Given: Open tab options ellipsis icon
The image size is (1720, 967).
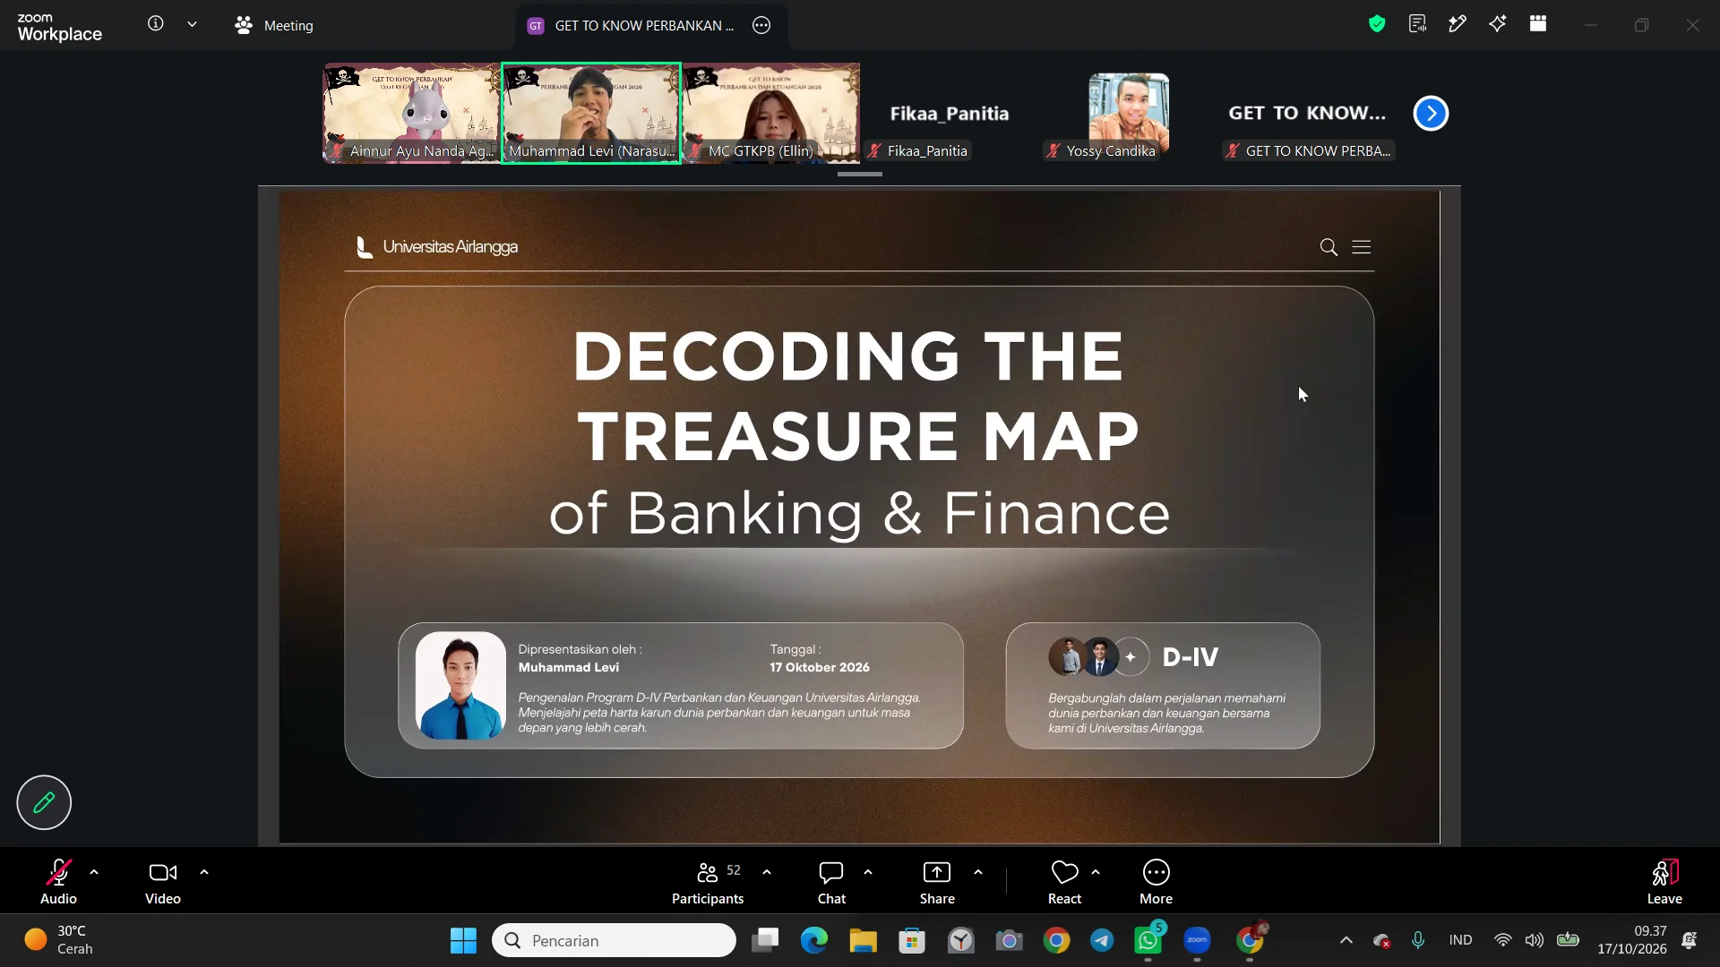Looking at the screenshot, I should (761, 25).
